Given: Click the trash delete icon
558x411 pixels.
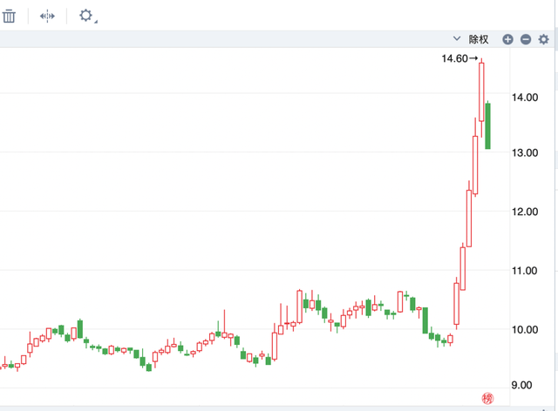Looking at the screenshot, I should 9,16.
